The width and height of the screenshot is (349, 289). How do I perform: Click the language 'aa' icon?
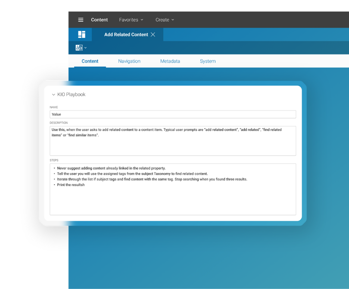pos(79,48)
